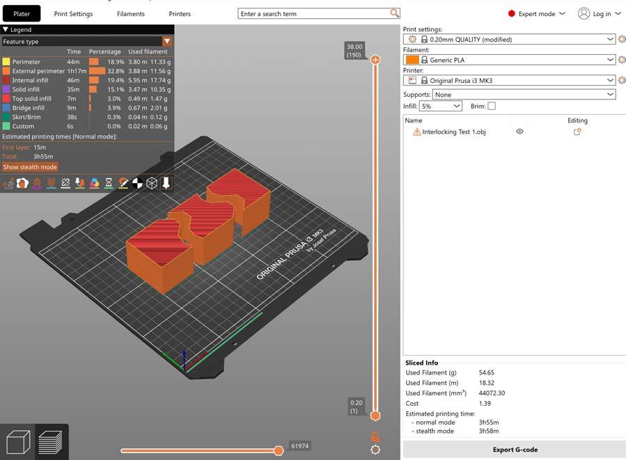
Task: Toggle tool changes visibility icon
Action: coord(80,184)
